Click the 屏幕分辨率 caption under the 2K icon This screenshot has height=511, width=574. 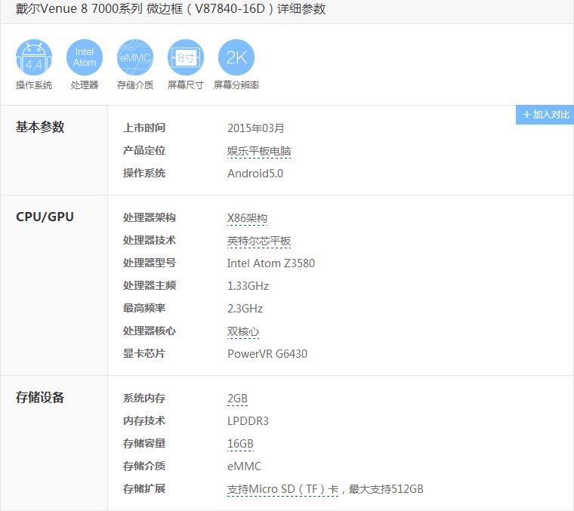click(x=236, y=85)
